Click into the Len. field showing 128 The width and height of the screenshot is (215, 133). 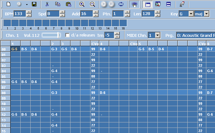point(148,14)
